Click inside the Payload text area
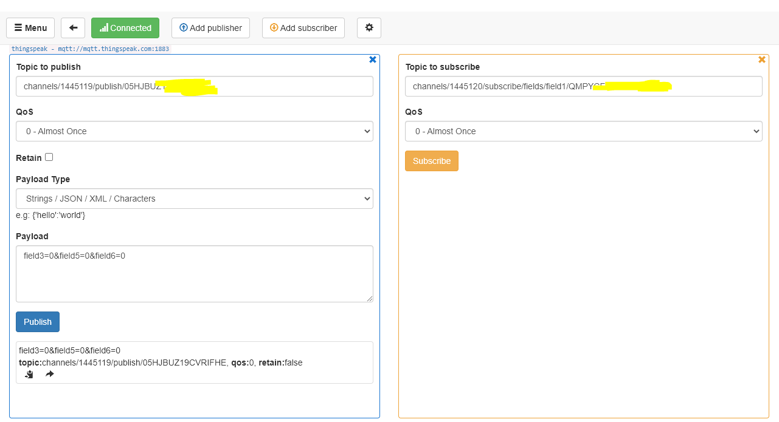The image size is (779, 422). pos(195,273)
